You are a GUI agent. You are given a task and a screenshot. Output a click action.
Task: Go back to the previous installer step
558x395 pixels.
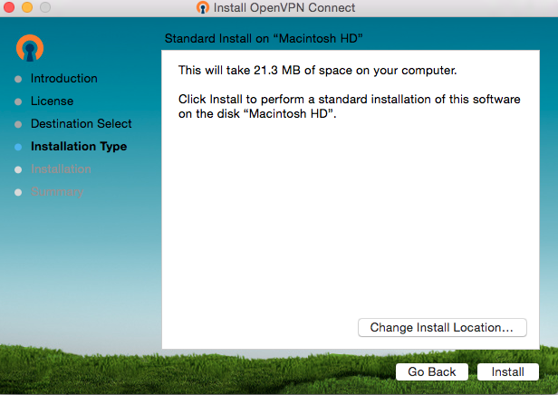(432, 371)
